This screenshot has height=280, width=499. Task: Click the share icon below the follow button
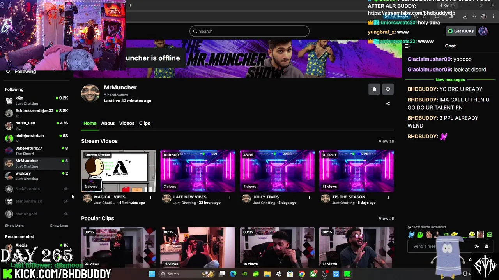coord(388,103)
